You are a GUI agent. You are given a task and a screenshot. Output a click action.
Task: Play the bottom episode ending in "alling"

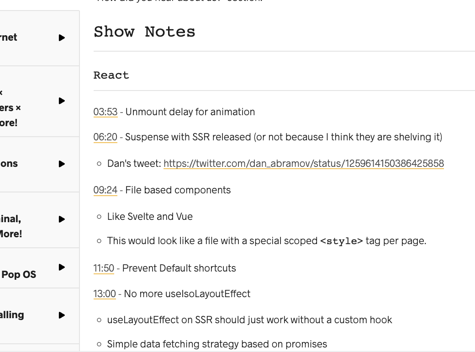coord(62,315)
